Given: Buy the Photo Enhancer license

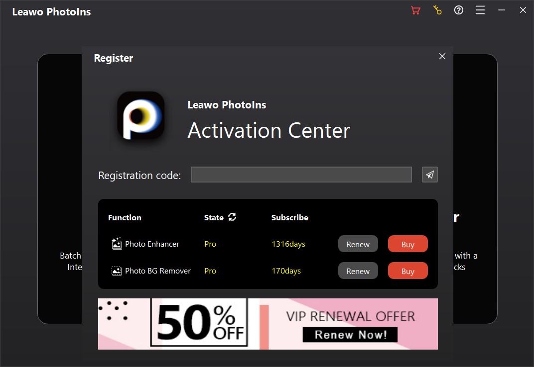Looking at the screenshot, I should coord(407,244).
